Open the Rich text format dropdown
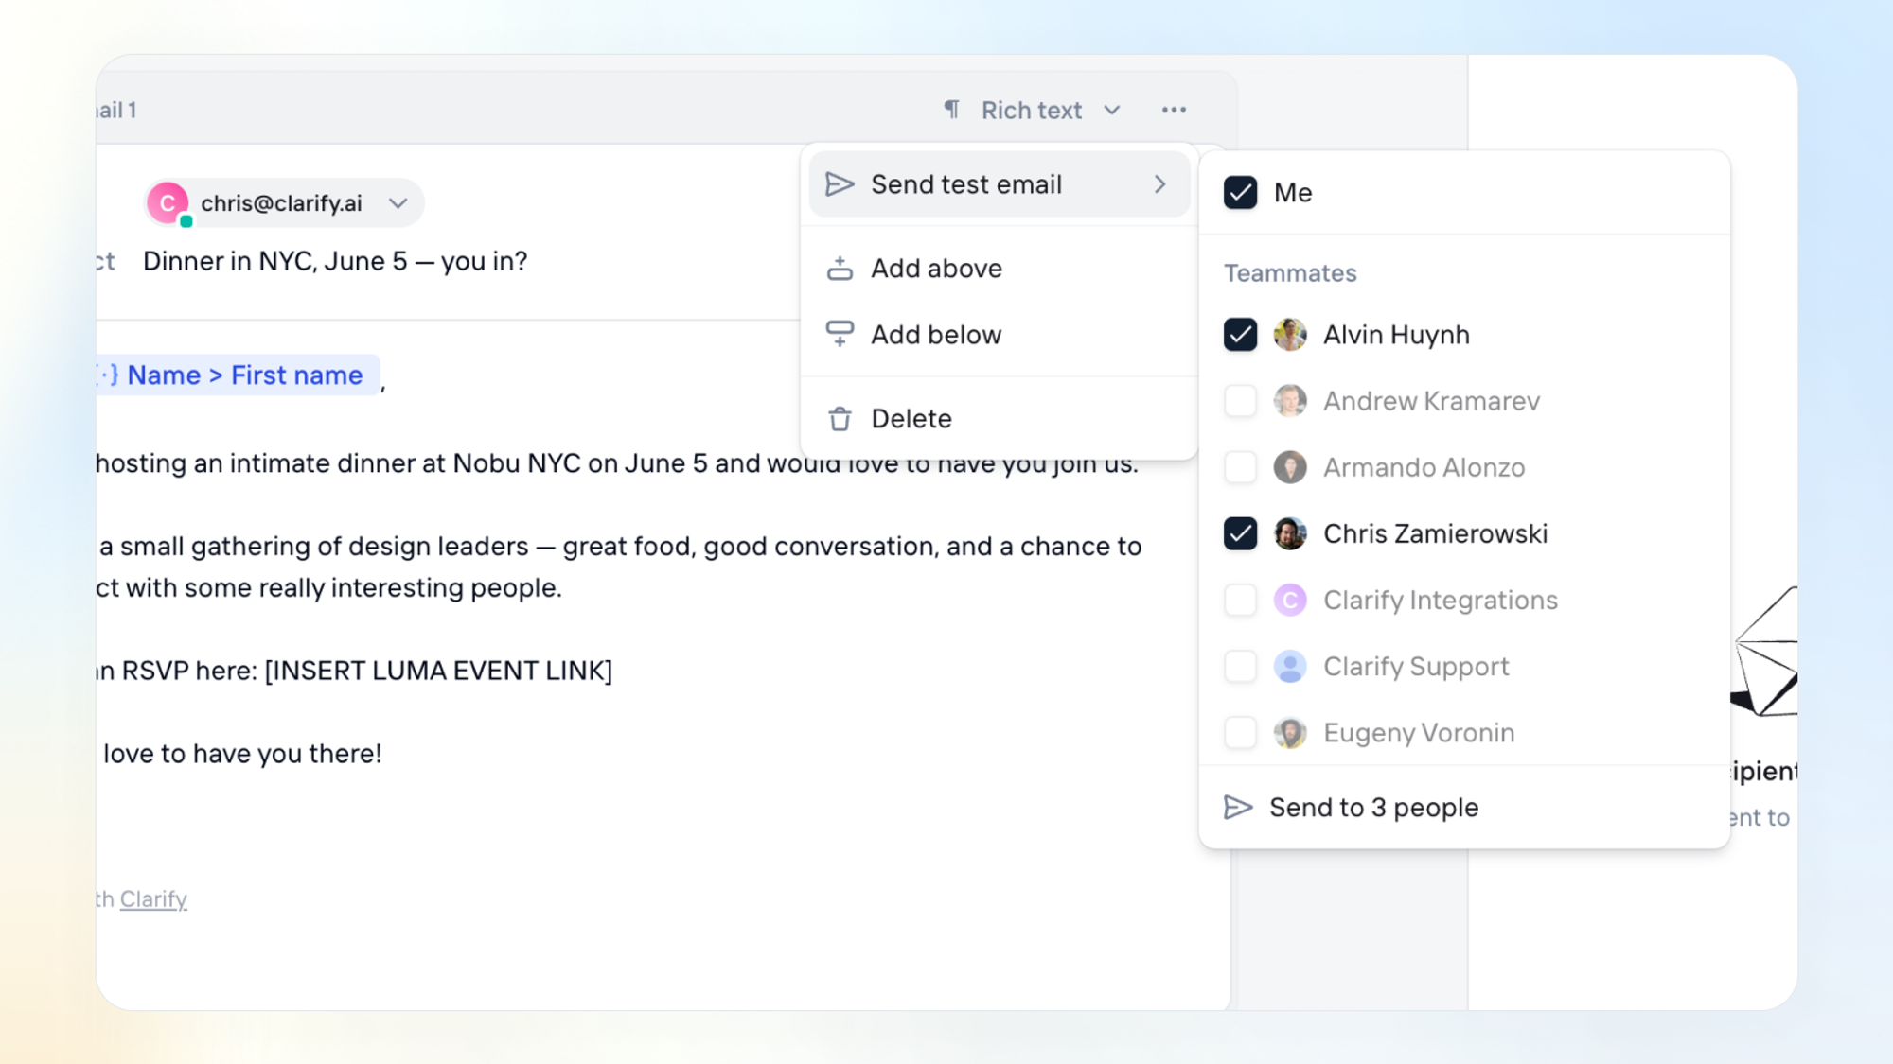The height and width of the screenshot is (1064, 1893). 1033,110
